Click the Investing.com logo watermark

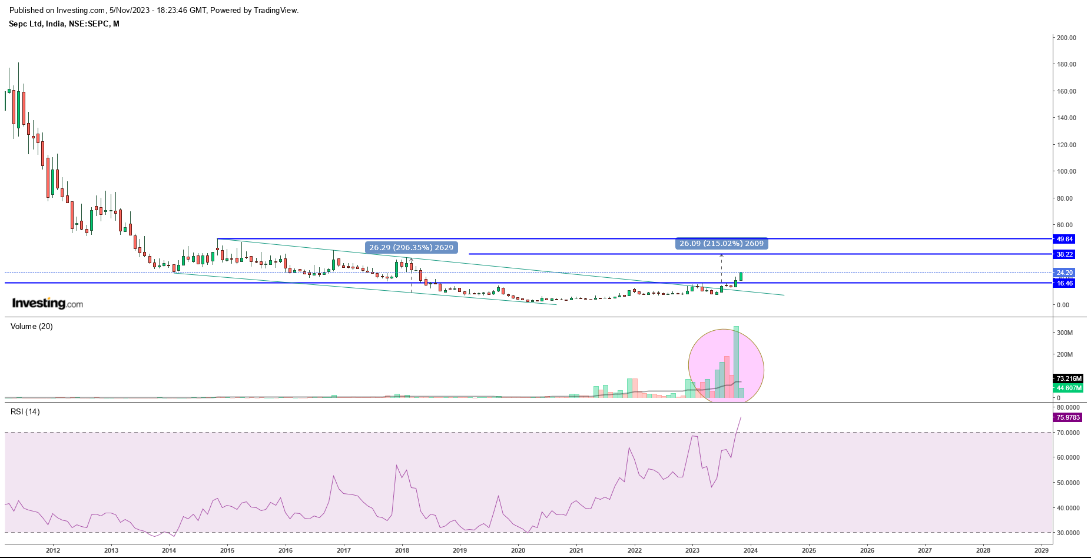click(48, 304)
